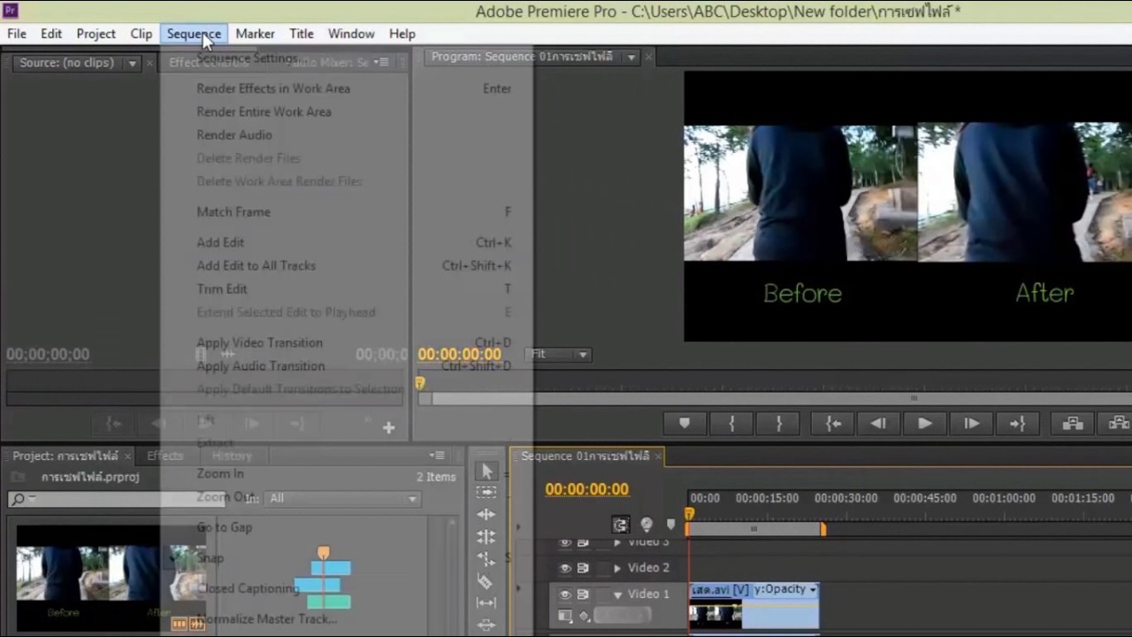Open the Clip menu
The height and width of the screenshot is (637, 1132).
coord(141,34)
